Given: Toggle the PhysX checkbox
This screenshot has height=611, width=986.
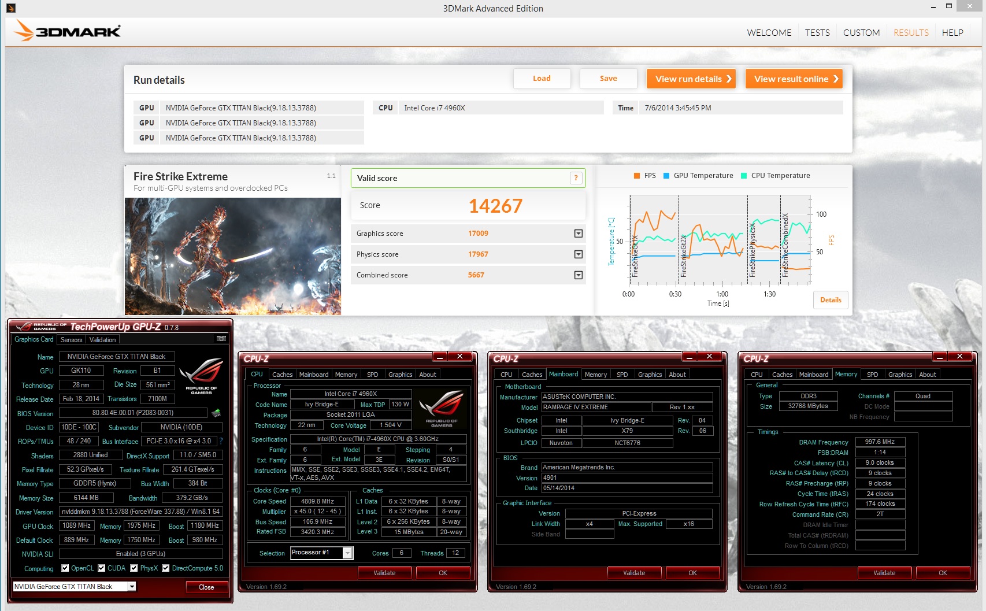Looking at the screenshot, I should (x=134, y=568).
